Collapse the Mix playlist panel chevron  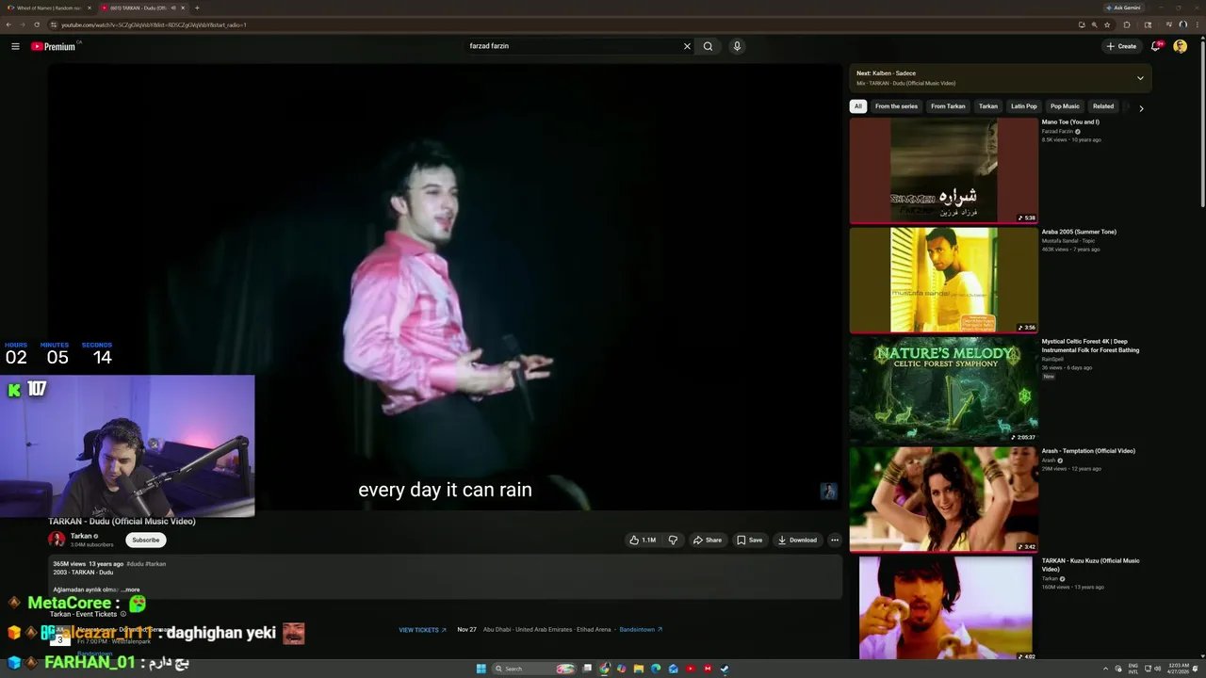(x=1140, y=78)
